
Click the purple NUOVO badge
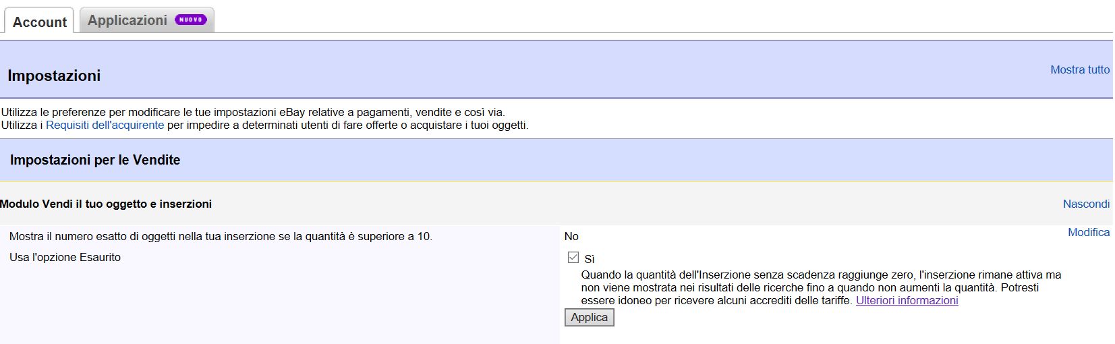coord(190,20)
